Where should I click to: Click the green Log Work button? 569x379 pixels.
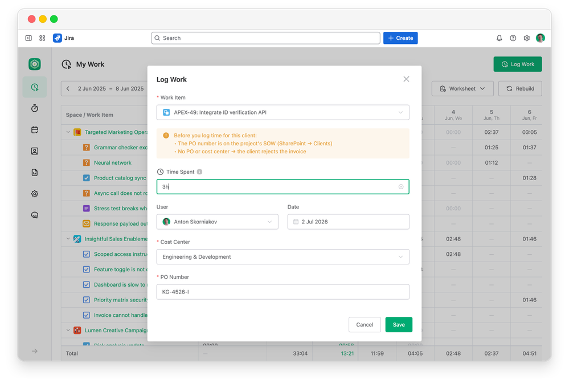pos(518,64)
